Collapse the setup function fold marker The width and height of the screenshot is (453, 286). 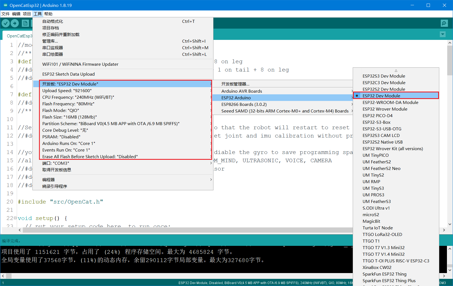(15, 218)
